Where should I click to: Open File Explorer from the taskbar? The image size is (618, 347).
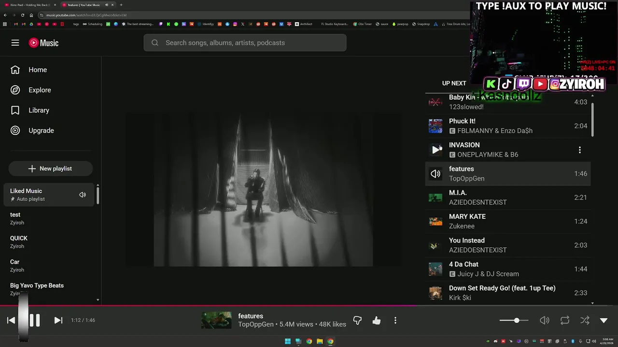320,341
